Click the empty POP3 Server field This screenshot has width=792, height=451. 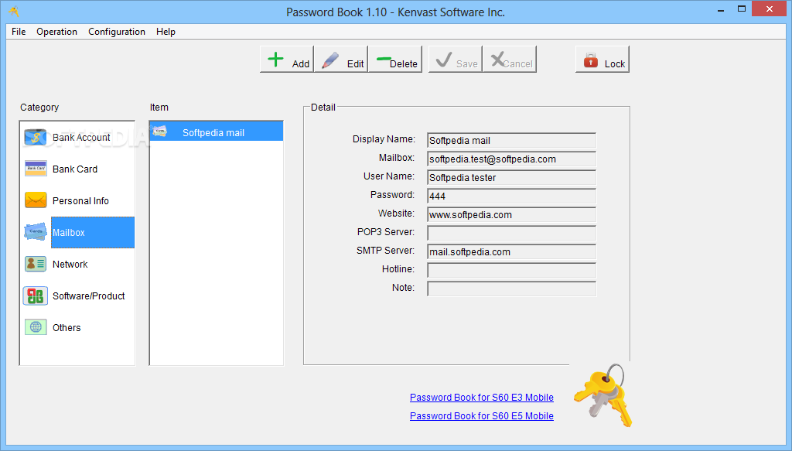511,234
